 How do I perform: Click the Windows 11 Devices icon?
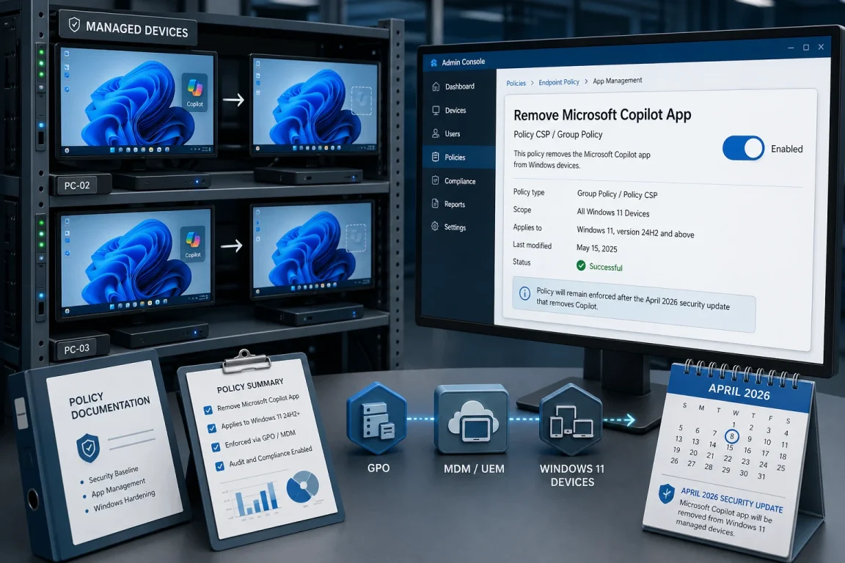click(x=571, y=421)
